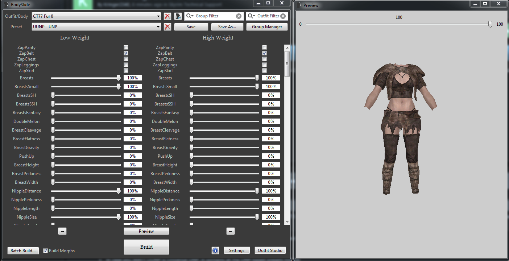Click the Preview window weight slider handle
Screen dimensions: 509x261
[490, 24]
